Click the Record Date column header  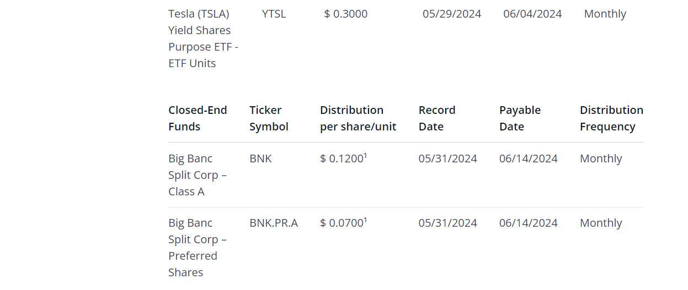437,118
